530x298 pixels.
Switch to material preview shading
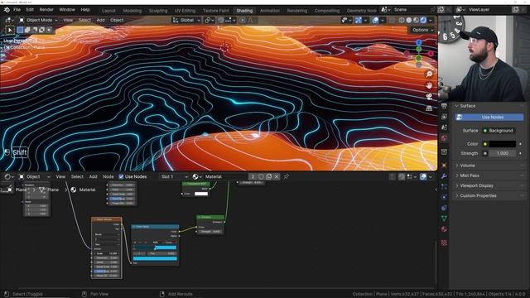(416, 20)
